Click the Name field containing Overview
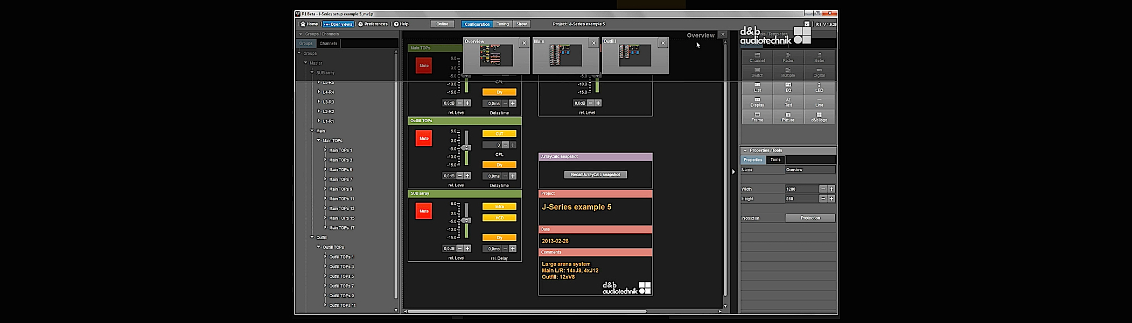The width and height of the screenshot is (1132, 323). pos(810,170)
